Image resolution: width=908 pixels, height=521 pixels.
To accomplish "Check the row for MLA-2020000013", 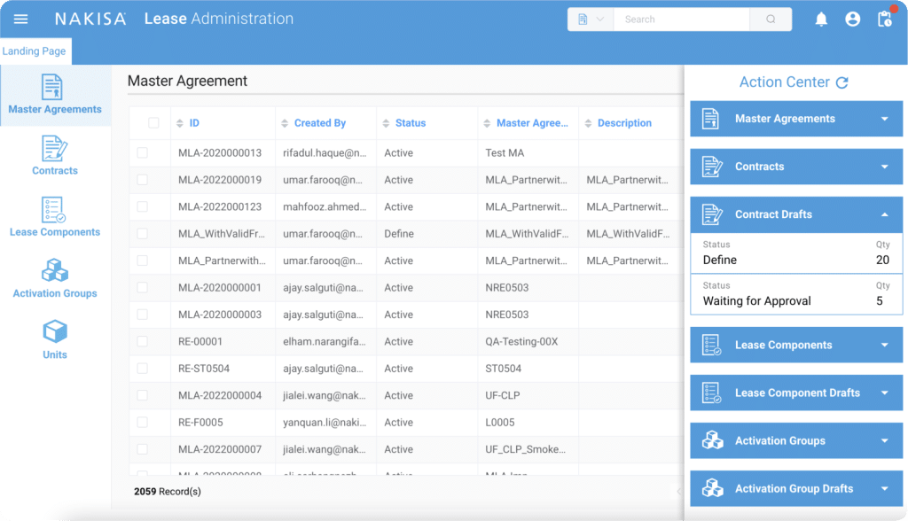I will 143,153.
